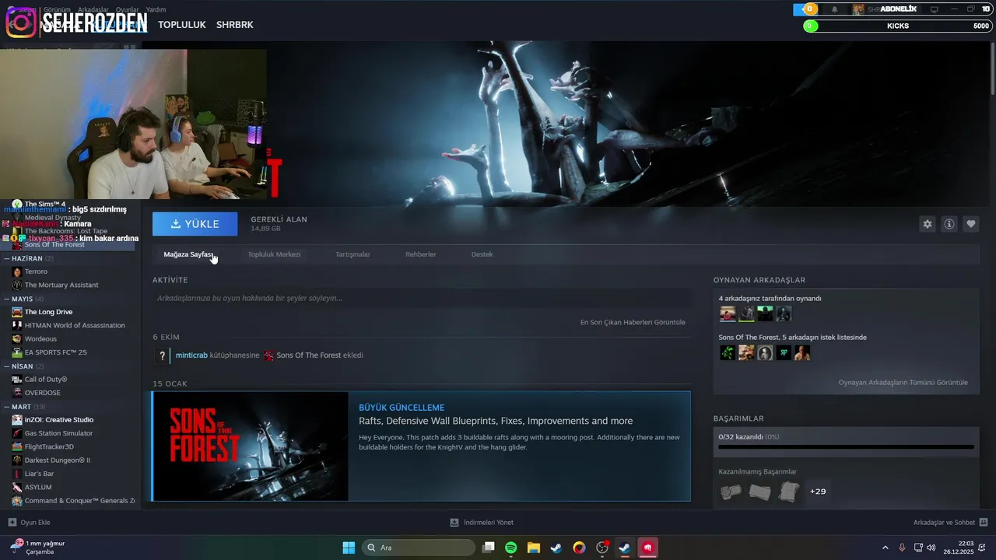
Task: Click the Sons Of The Forest activity link
Action: [308, 355]
